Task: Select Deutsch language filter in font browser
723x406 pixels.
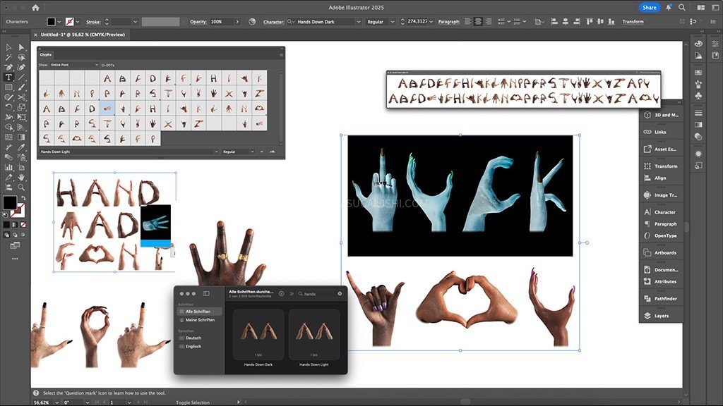Action: point(193,338)
